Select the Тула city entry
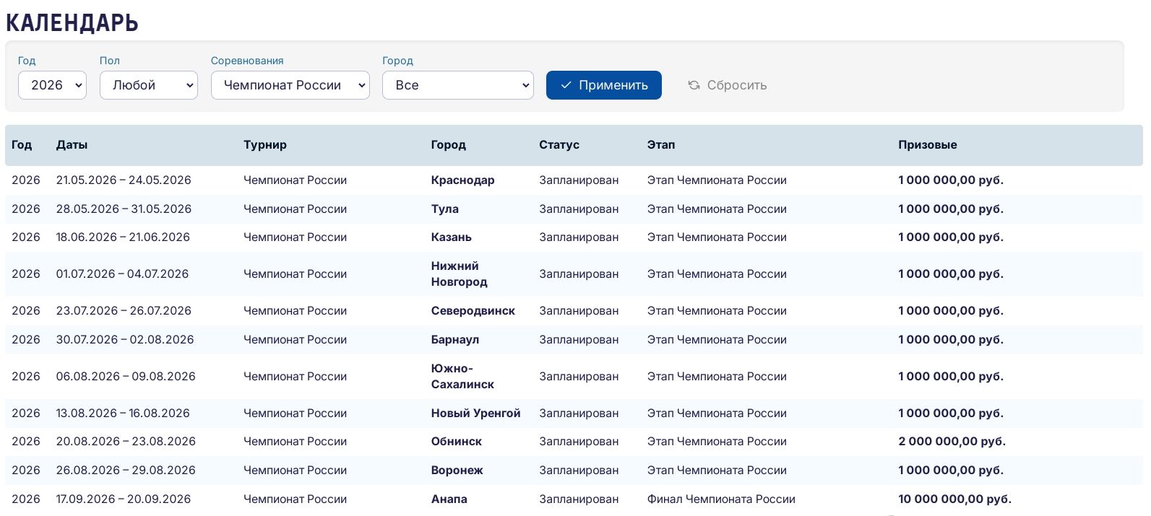 tap(444, 209)
